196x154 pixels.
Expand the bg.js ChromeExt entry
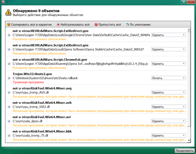coord(9,64)
